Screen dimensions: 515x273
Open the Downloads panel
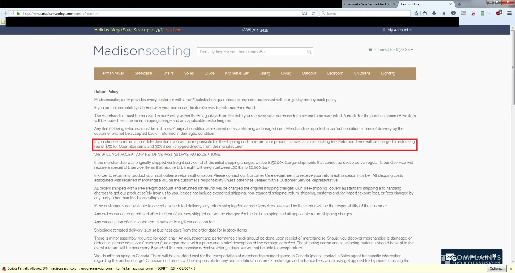point(434,13)
